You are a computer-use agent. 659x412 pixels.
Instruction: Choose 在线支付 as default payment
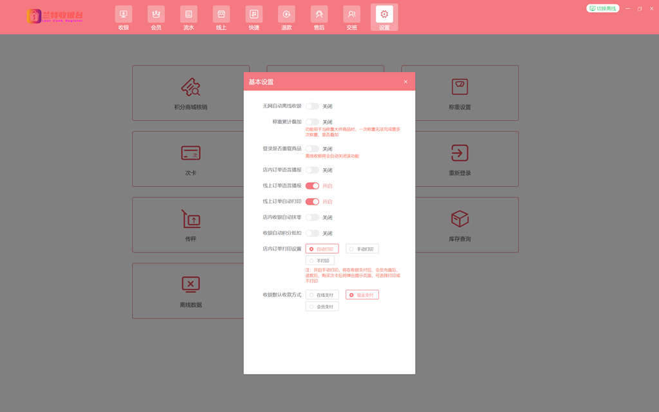tap(322, 295)
